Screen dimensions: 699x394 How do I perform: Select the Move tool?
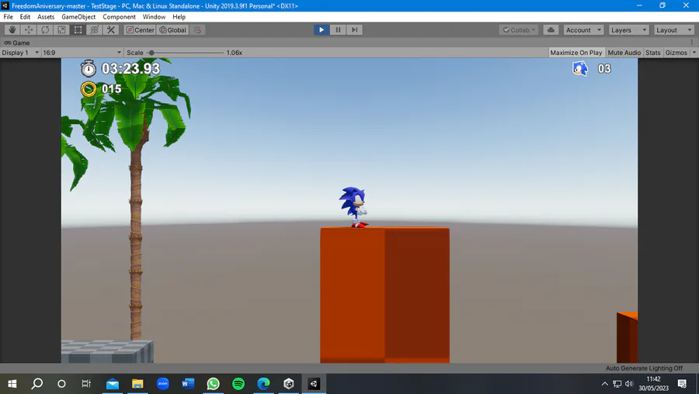coord(29,29)
